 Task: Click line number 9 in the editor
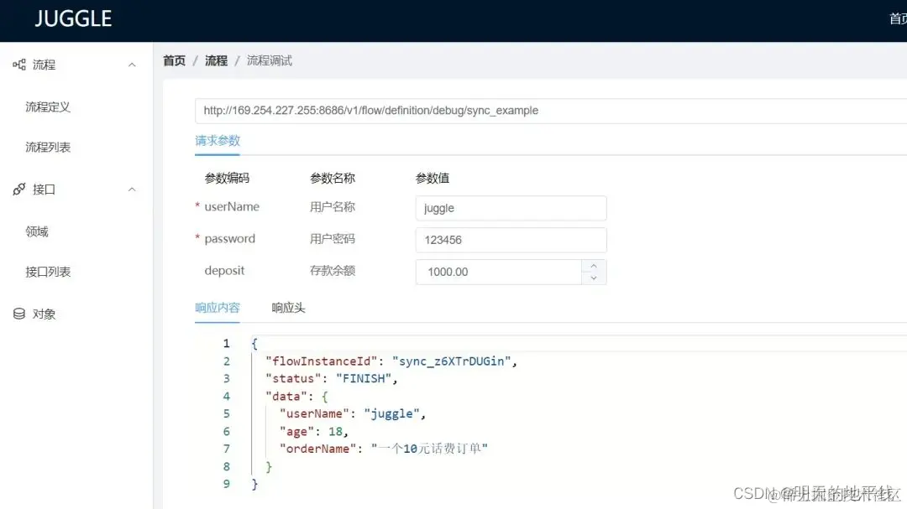click(227, 484)
